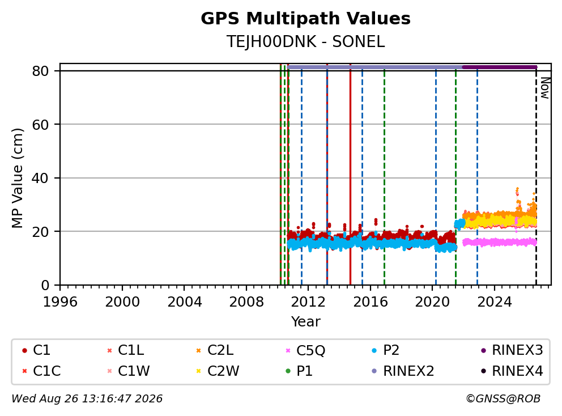Select the C2L orange legend marker

[198, 350]
